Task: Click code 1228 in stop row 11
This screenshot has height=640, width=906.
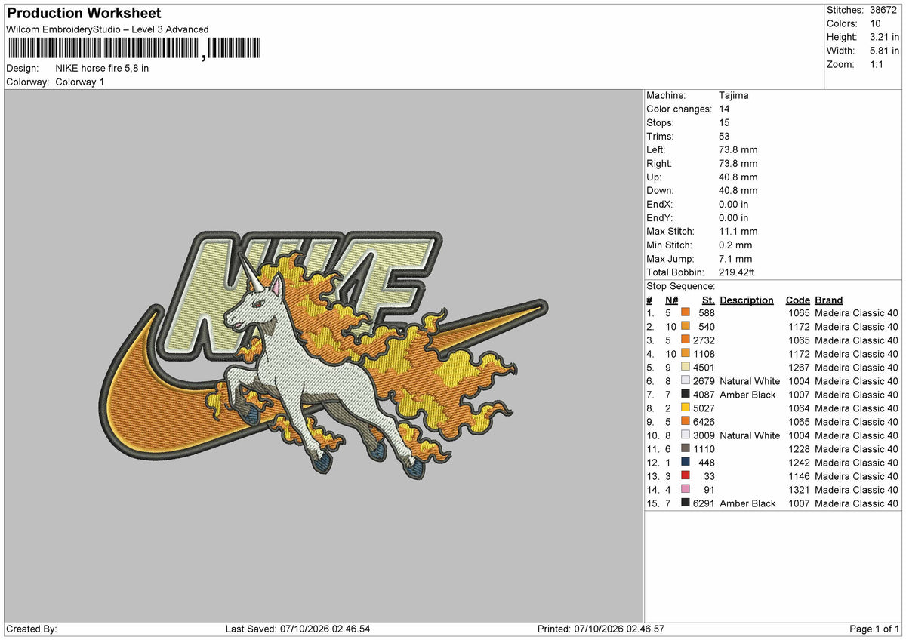Action: click(799, 449)
